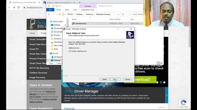The image size is (197, 110).
Task: Open the Share ribbon tab in Explorer
Action: 67,10
